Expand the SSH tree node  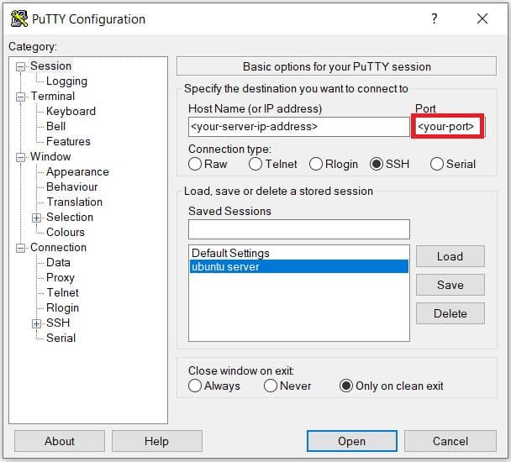(36, 323)
